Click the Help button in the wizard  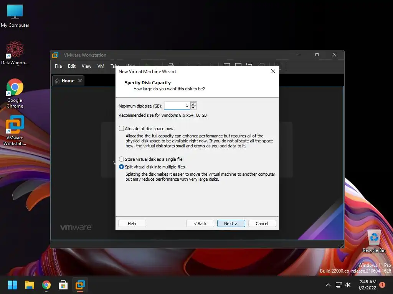[132, 224]
